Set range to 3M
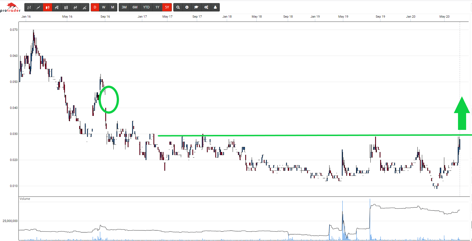The image size is (472, 241). [x=124, y=7]
